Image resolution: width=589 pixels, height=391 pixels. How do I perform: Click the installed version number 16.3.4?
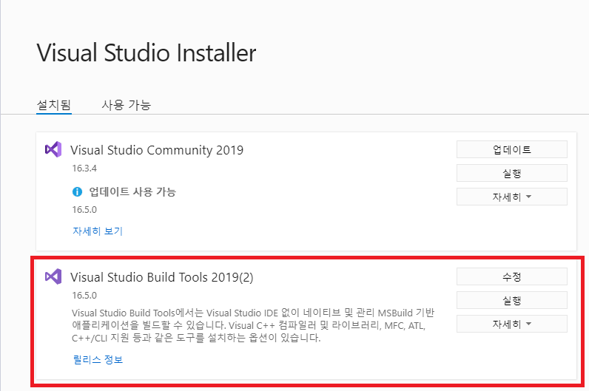point(84,168)
